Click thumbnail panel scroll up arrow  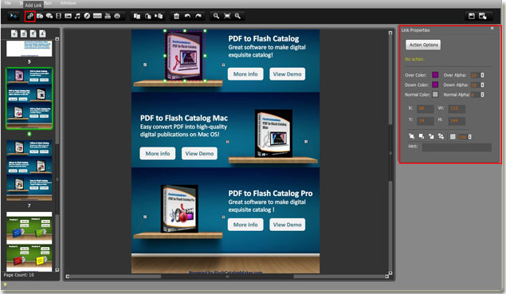point(57,39)
